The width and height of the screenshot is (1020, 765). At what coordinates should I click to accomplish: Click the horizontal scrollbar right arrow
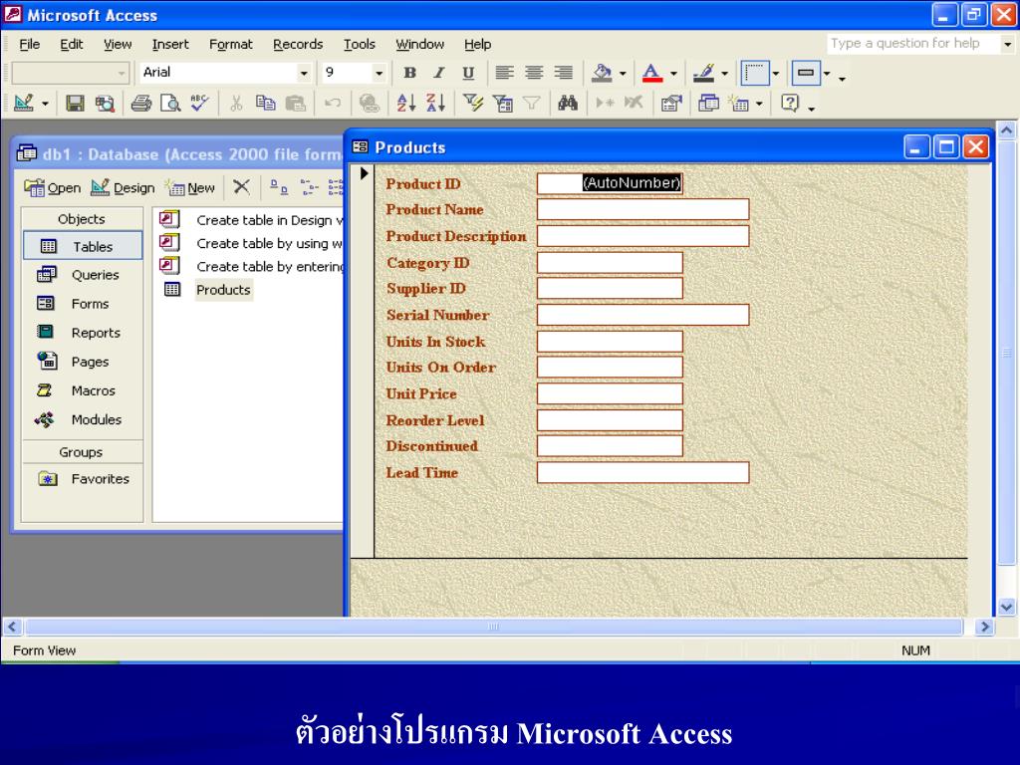[985, 627]
